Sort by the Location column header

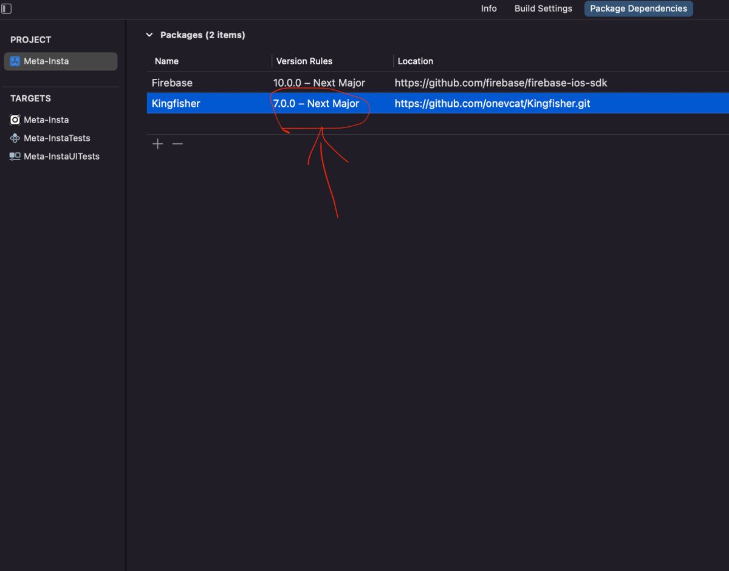(x=416, y=61)
